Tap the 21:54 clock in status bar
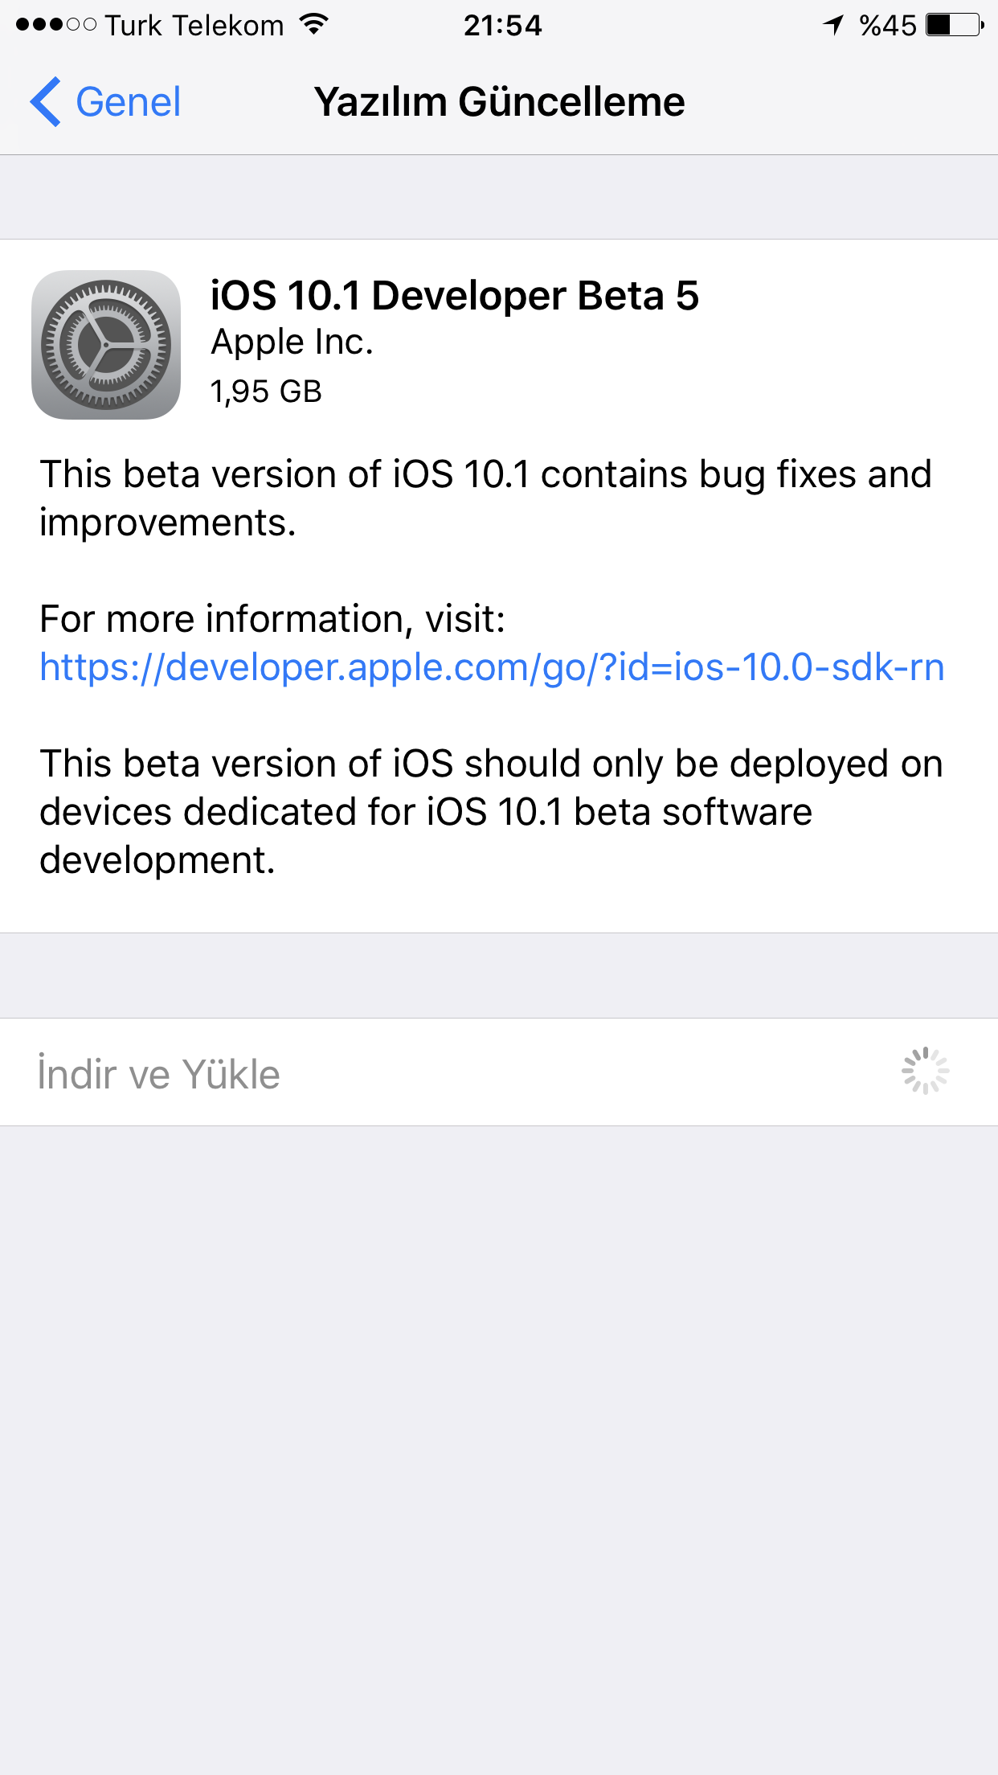 [x=503, y=26]
